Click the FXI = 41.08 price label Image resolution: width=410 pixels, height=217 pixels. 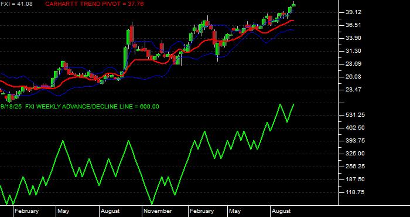coord(16,4)
